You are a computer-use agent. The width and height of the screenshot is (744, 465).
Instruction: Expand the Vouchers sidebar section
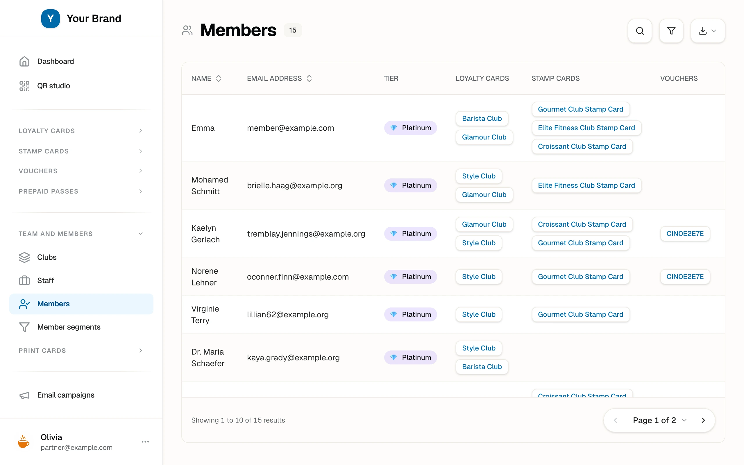(x=81, y=171)
